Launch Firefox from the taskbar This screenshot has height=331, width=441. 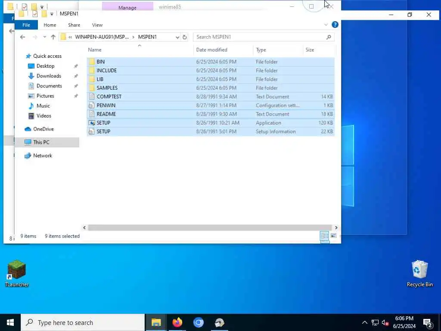click(x=177, y=322)
